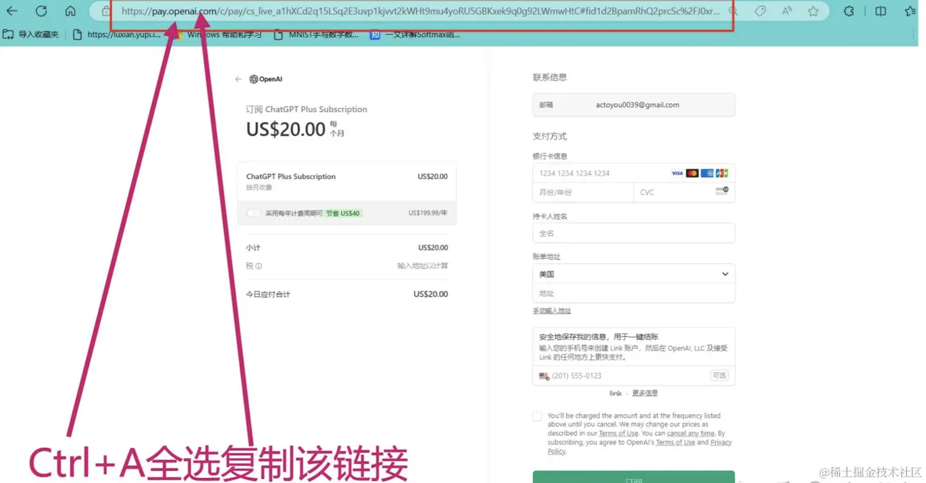
Task: Click the email field actoyou0039@gmail.com
Action: click(x=633, y=105)
